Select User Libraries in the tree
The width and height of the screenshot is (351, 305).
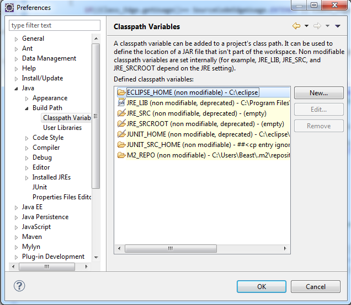[62, 128]
